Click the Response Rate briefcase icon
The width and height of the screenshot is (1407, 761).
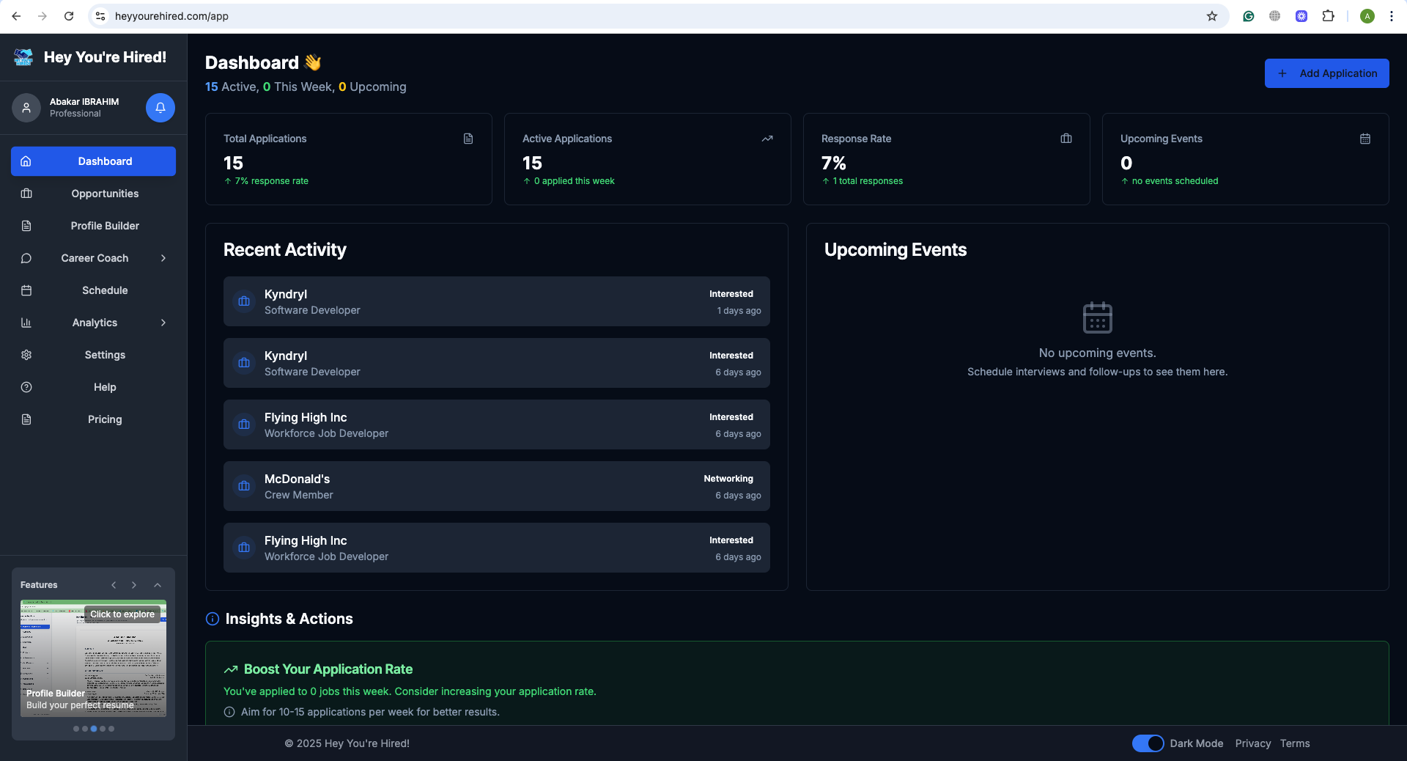coord(1066,139)
